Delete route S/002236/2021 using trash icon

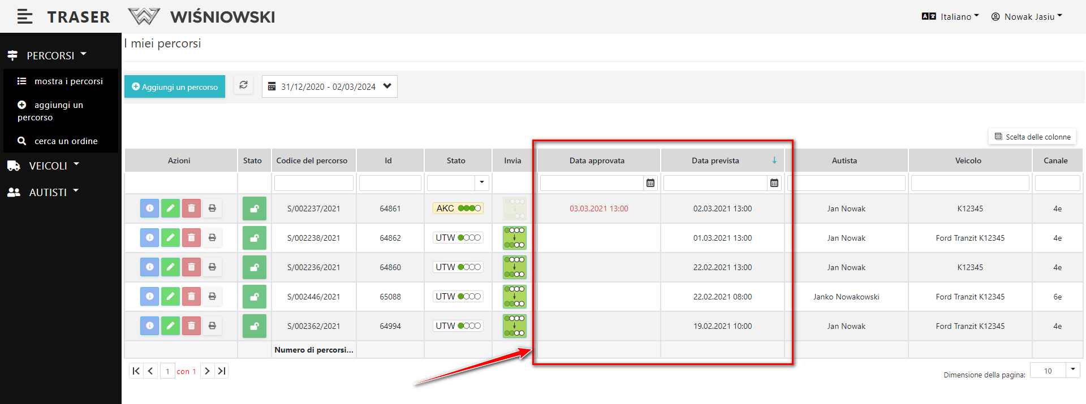pos(191,267)
